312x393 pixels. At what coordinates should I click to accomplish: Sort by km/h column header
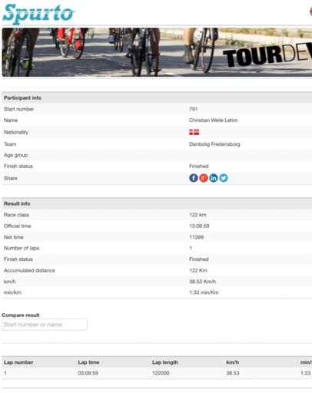pyautogui.click(x=233, y=362)
